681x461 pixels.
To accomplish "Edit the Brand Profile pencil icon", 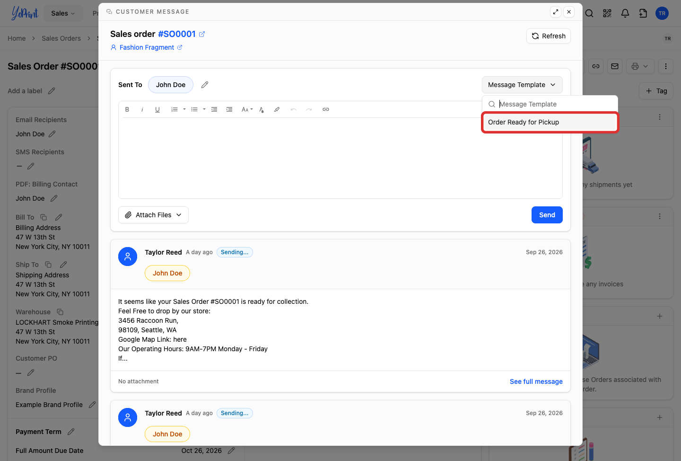I will point(92,405).
